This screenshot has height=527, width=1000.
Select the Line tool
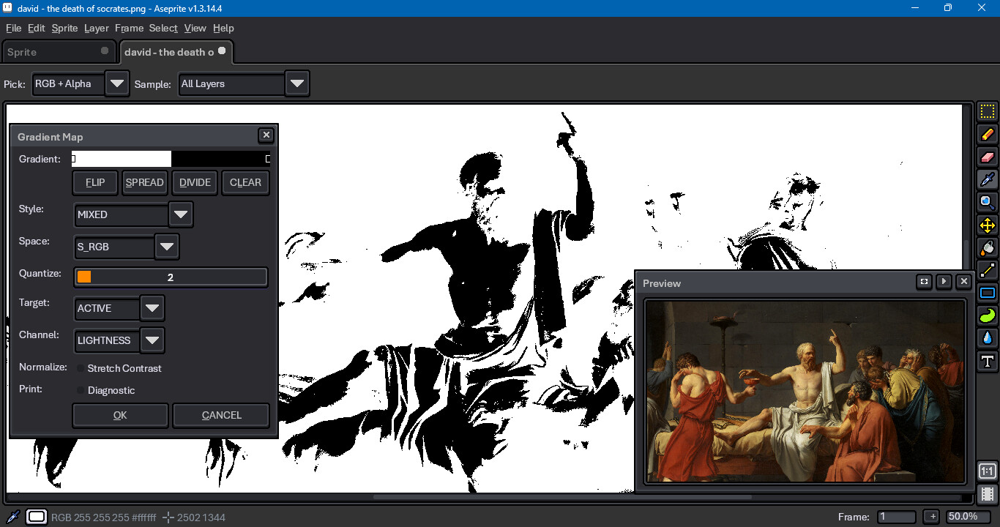(x=988, y=271)
